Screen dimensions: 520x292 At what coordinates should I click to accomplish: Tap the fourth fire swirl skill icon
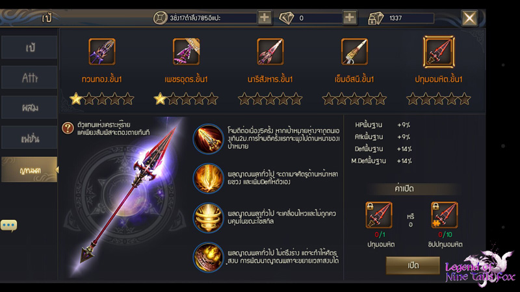208,257
